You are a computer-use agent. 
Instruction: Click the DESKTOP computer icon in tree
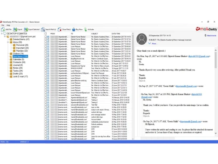coord(5,34)
